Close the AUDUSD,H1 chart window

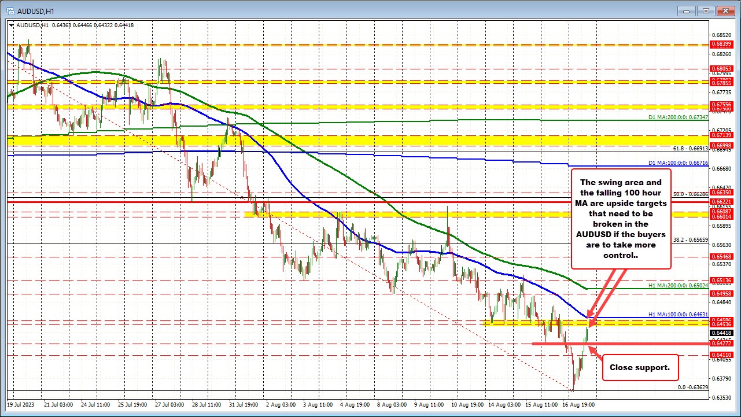pos(725,10)
